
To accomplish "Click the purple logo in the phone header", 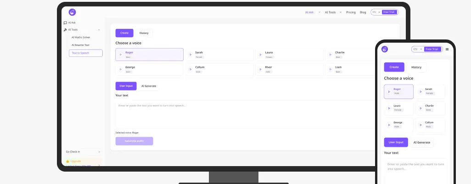I will pos(385,49).
